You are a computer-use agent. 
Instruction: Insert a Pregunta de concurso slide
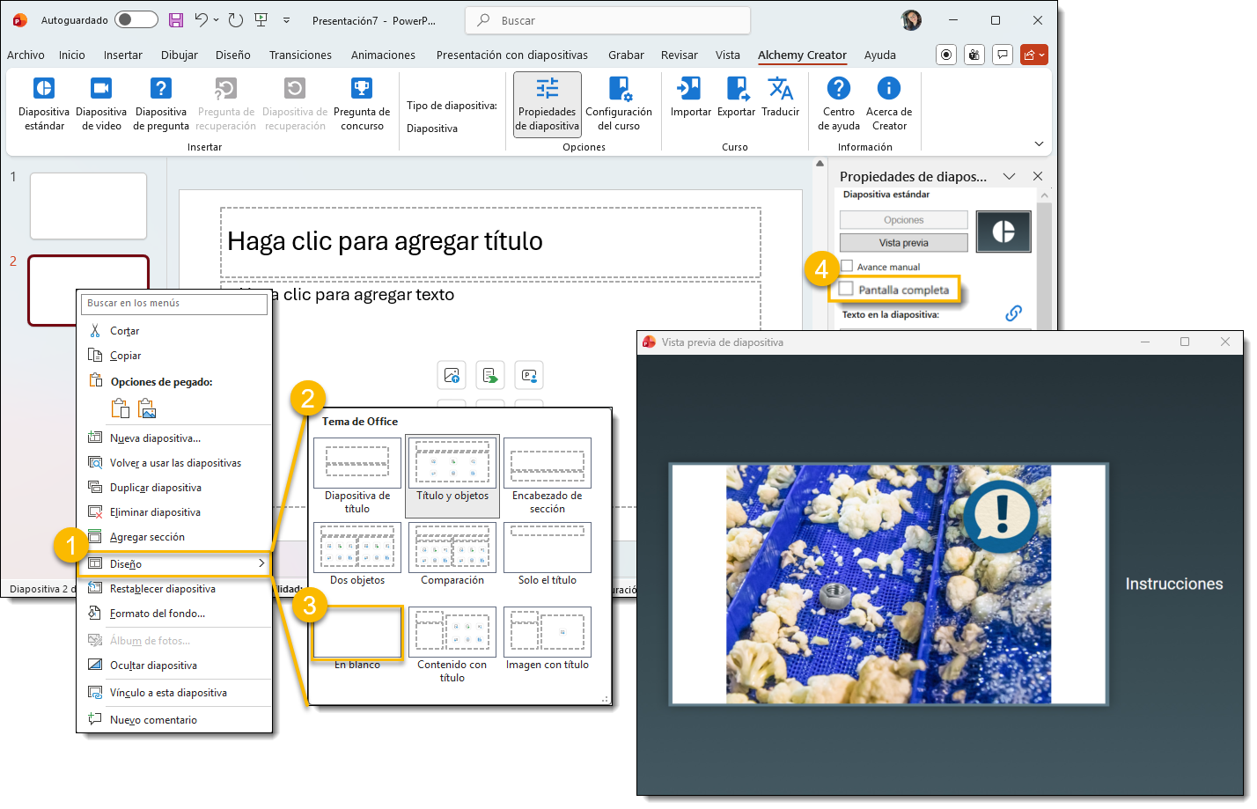tap(362, 103)
